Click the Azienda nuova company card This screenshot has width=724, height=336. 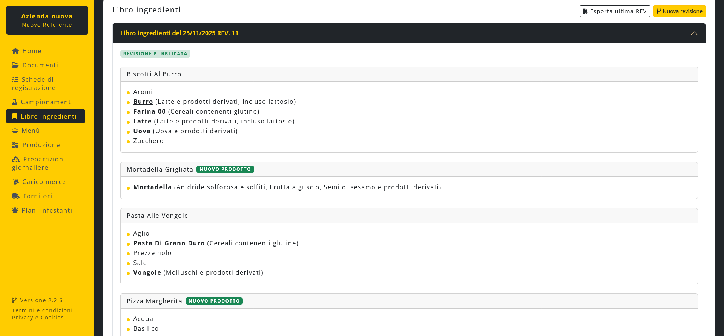tap(47, 20)
